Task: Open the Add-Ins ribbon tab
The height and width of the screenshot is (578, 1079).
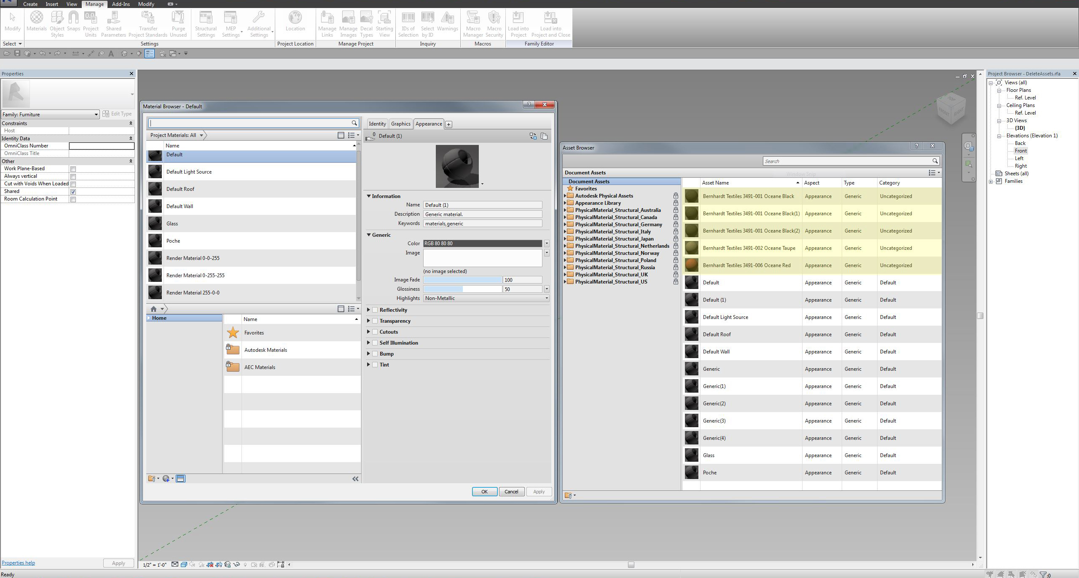Action: (x=121, y=4)
